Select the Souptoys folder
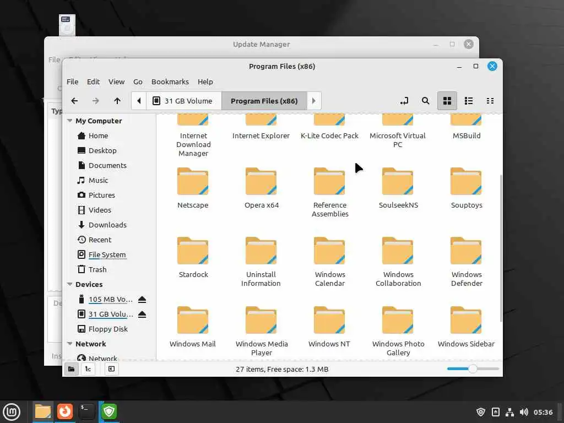This screenshot has width=564, height=423. (467, 188)
